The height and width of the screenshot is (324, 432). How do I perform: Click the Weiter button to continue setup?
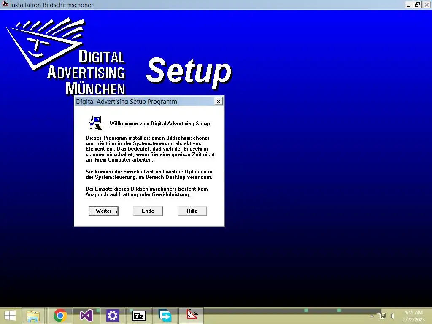click(x=104, y=211)
